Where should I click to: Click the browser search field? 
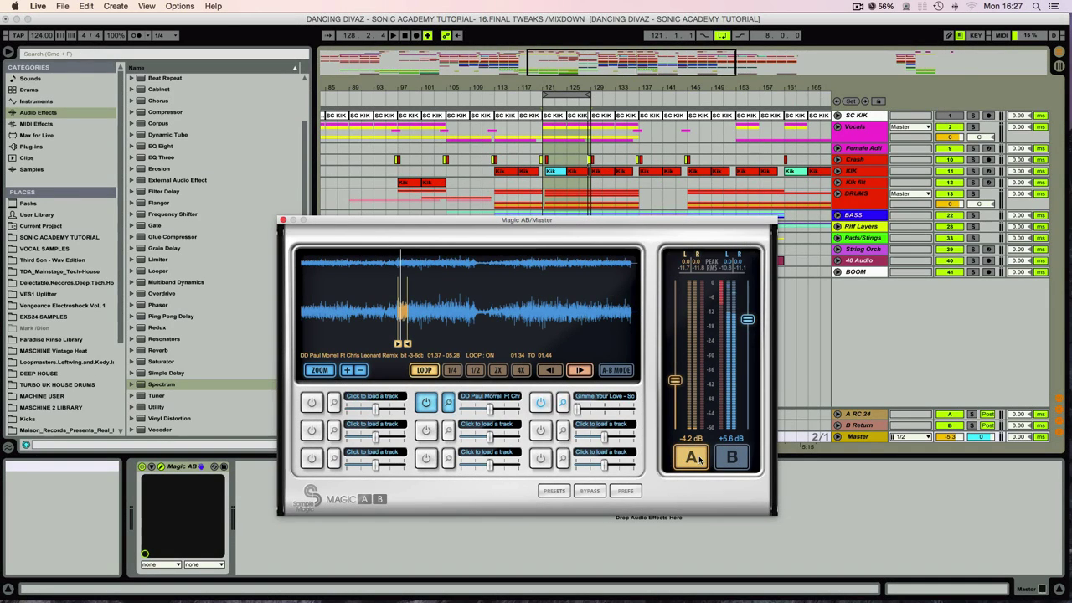pos(163,54)
